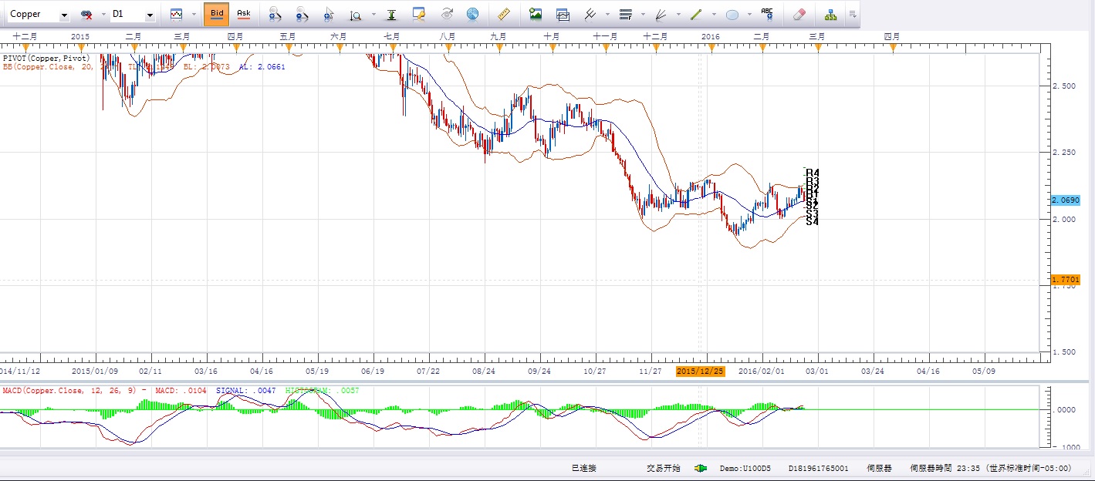
Task: Click the 已连接 connection status text
Action: coord(584,468)
